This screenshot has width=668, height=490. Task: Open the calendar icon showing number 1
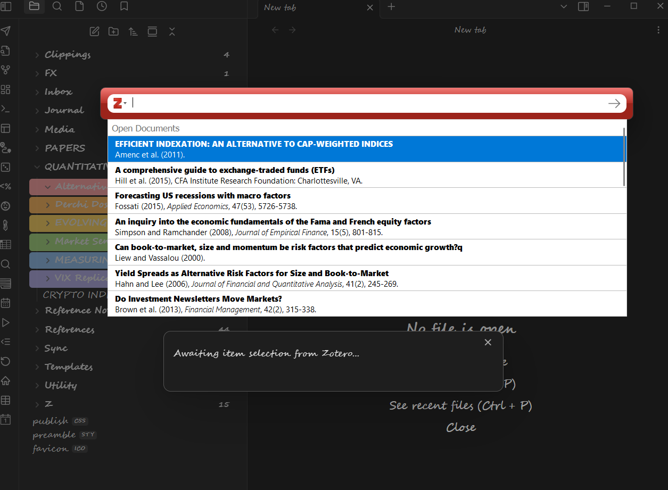(5, 419)
